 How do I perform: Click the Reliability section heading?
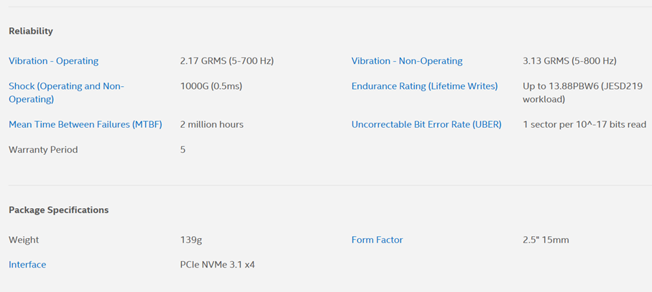pyautogui.click(x=31, y=31)
